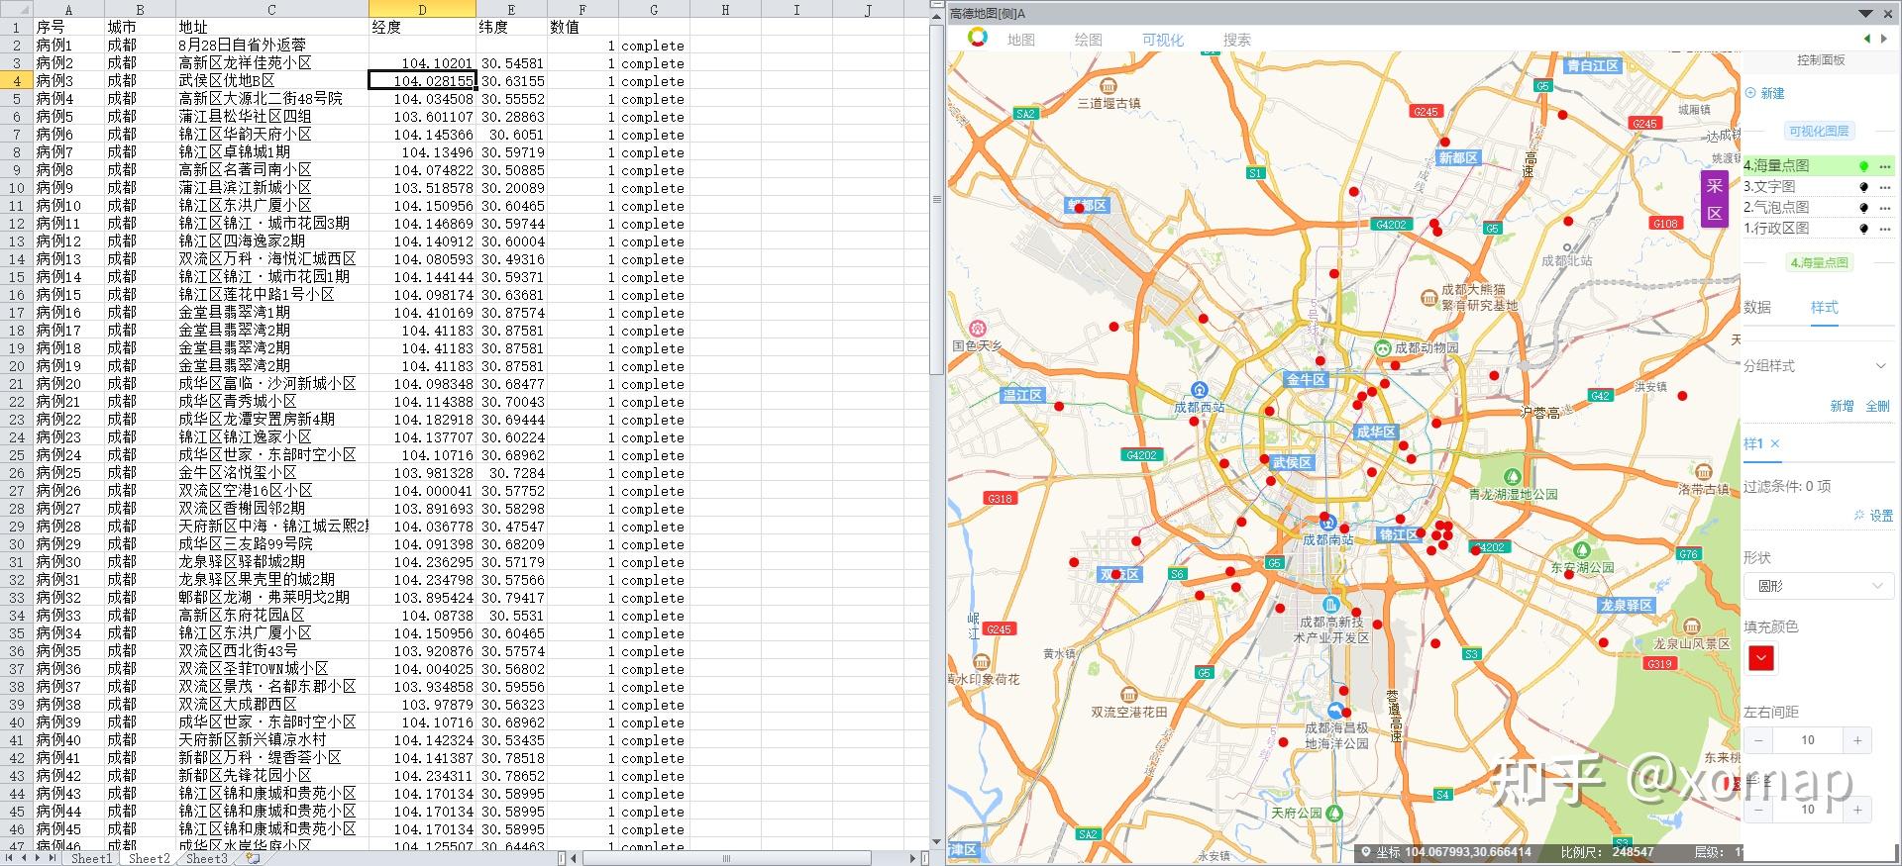This screenshot has height=866, width=1902.
Task: Decrease the lower spacing value with minus
Action: 1758,810
